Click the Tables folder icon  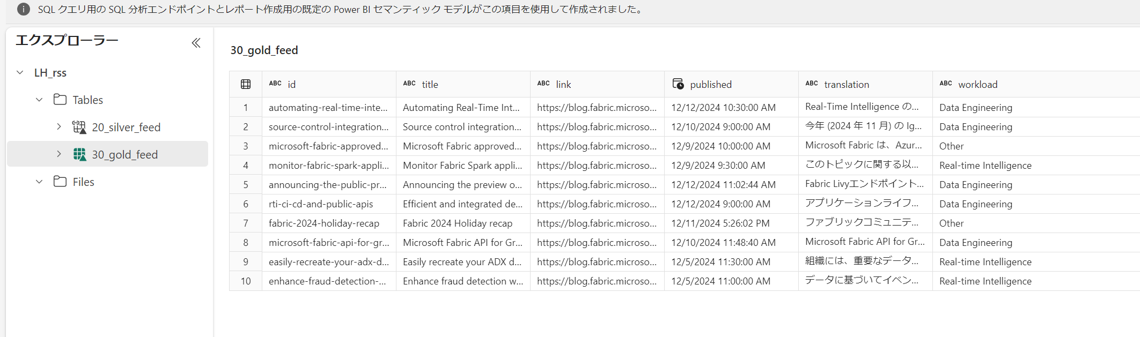60,100
